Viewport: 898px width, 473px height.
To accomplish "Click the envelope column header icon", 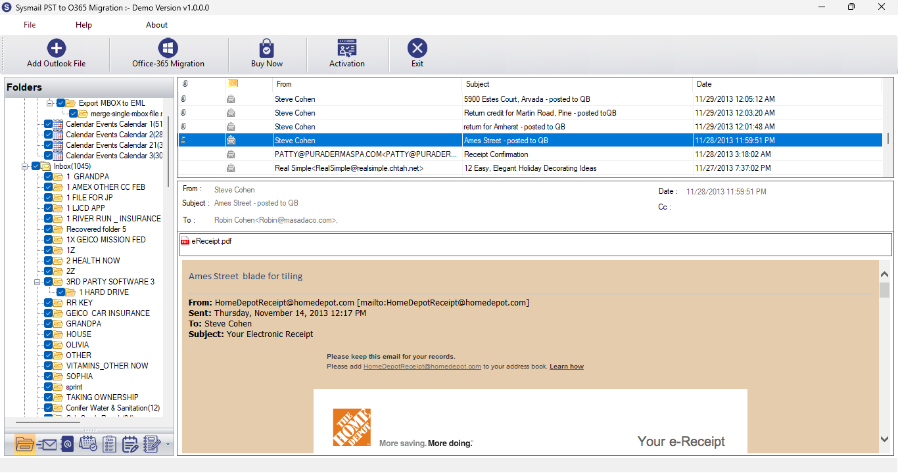I will coord(233,83).
